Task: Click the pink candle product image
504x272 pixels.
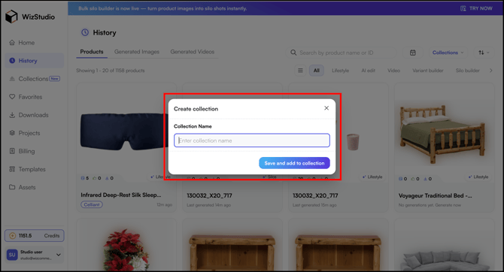Action: [x=353, y=142]
